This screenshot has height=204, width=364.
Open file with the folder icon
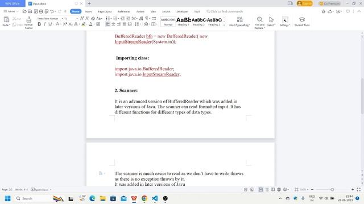pyautogui.click(x=24, y=11)
